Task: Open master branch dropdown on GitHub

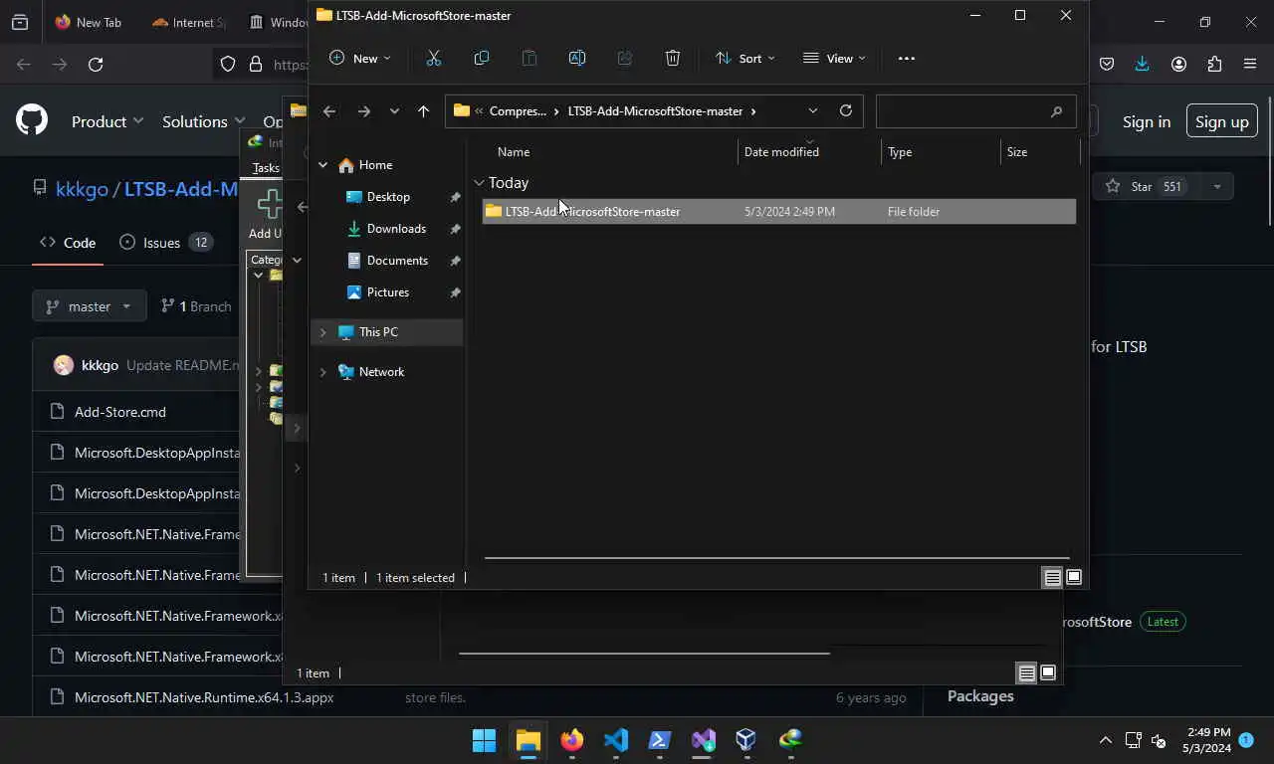Action: click(90, 306)
